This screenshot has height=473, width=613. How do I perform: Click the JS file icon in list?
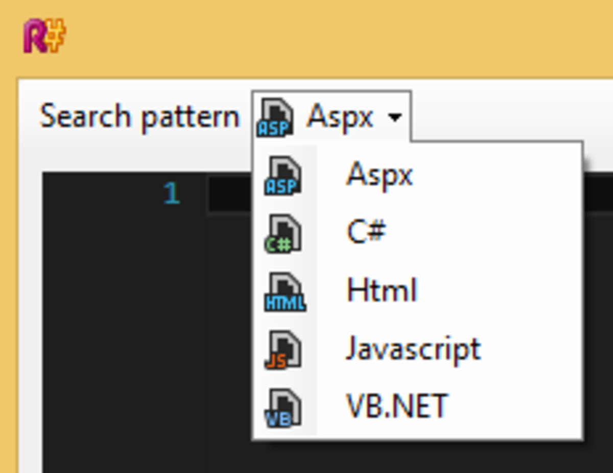[x=282, y=350]
